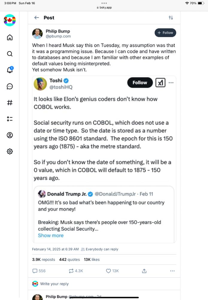Open the three-dot menu on Toshi's post
The height and width of the screenshot is (300, 208).
tap(171, 82)
